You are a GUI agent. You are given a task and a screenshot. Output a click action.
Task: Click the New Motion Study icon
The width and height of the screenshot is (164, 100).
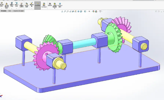22,5
